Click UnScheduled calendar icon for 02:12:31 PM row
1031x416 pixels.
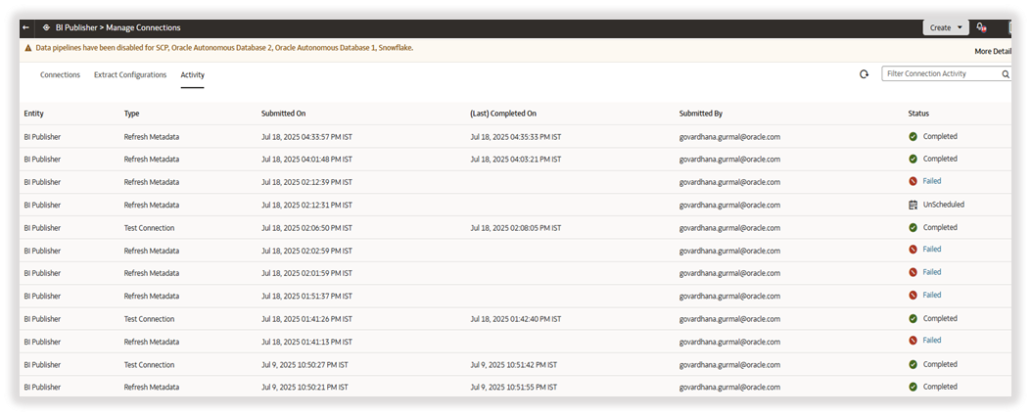click(x=913, y=205)
